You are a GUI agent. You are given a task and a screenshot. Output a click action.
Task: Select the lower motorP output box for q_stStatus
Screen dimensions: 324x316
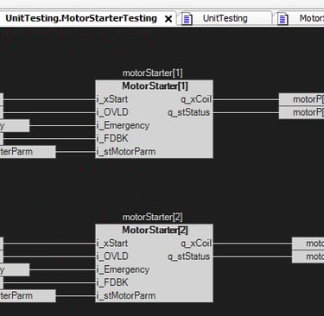coord(302,112)
